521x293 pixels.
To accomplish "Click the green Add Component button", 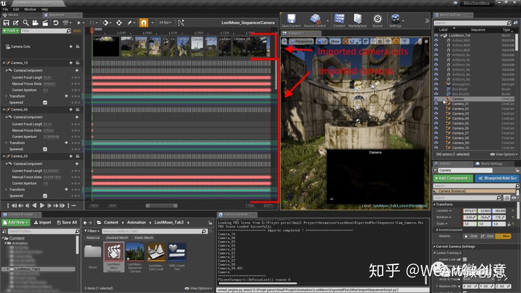I will (x=452, y=178).
